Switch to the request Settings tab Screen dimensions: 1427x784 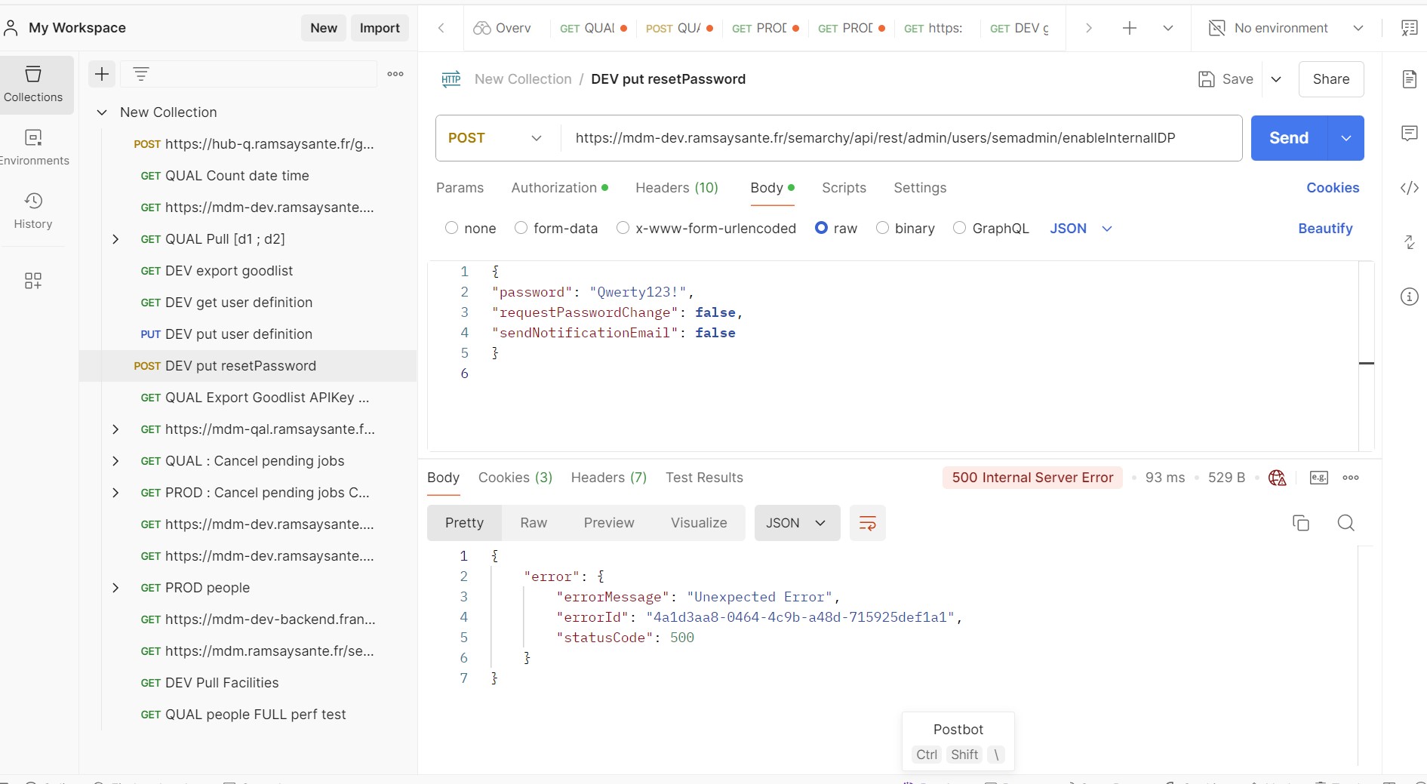[x=920, y=188]
